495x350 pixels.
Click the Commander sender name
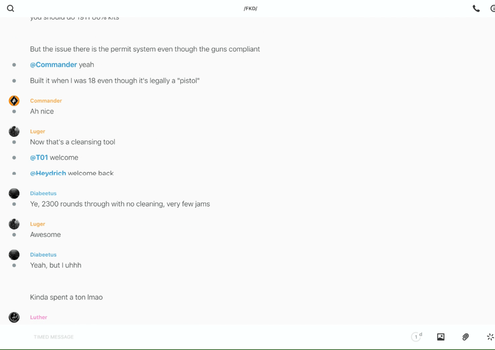(46, 100)
